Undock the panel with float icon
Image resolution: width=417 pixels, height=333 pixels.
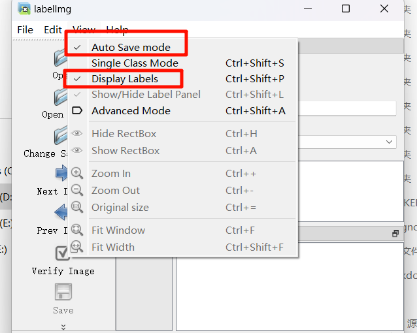tap(395, 234)
